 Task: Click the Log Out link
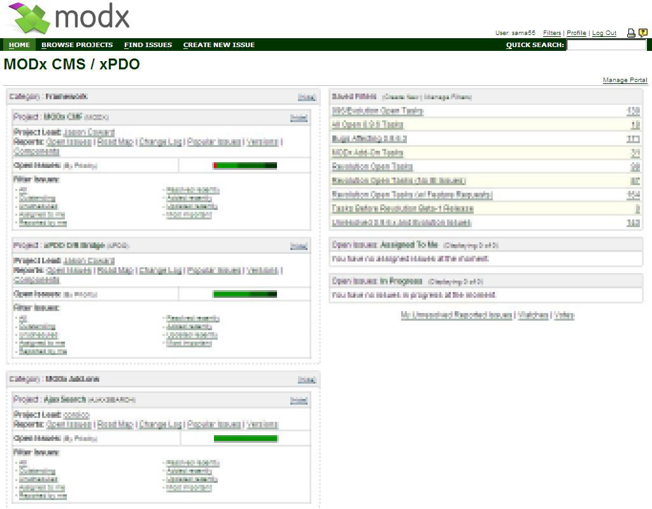604,33
